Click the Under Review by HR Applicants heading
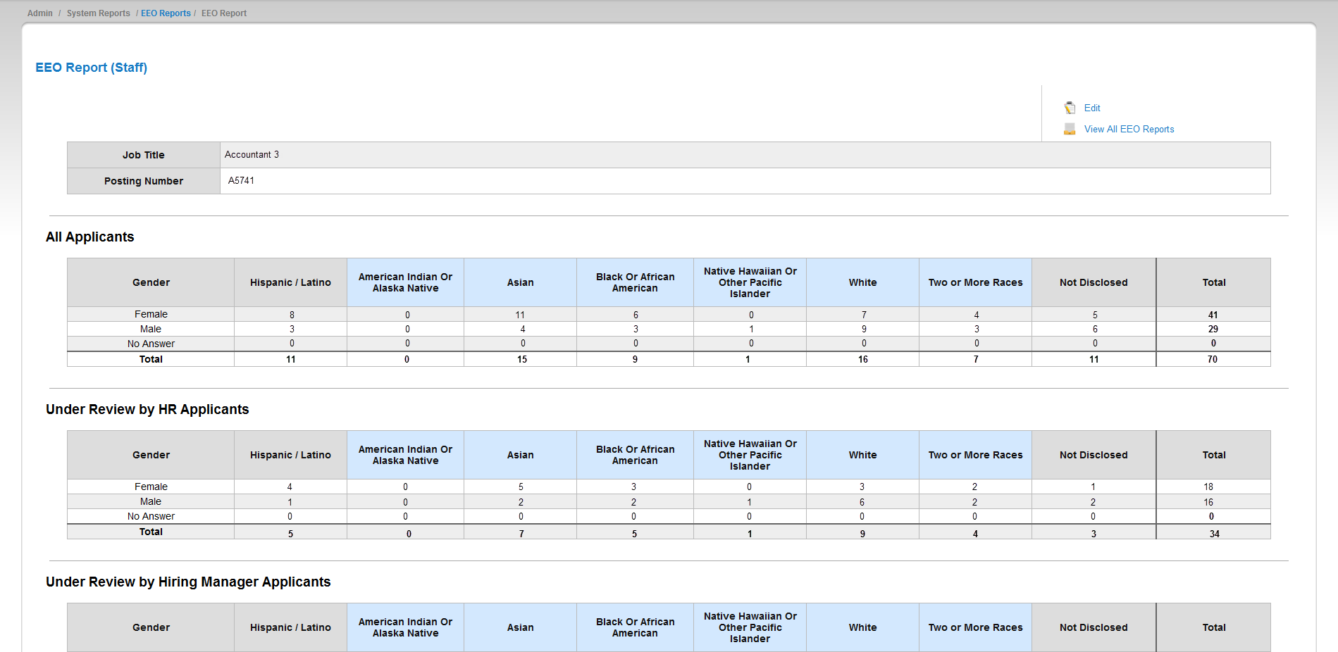The image size is (1338, 652). pos(147,409)
